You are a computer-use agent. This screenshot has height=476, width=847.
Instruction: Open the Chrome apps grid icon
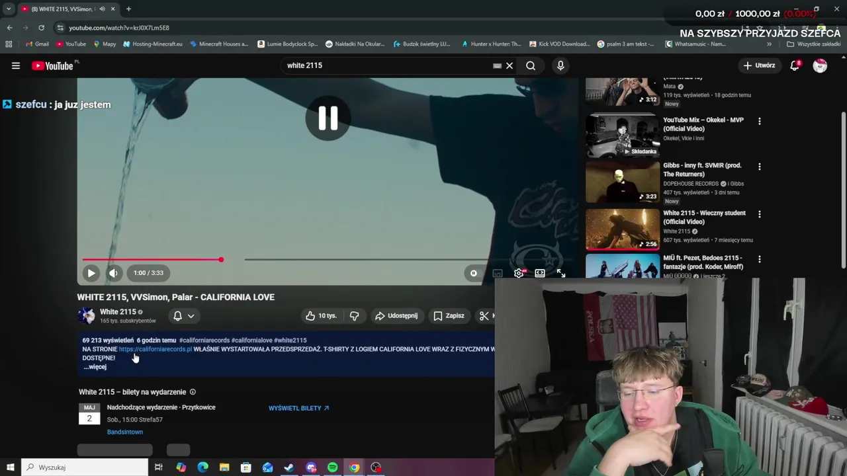[9, 44]
